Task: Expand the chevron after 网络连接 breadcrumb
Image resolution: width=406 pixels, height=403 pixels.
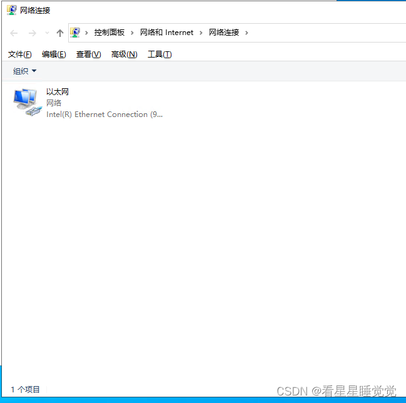Action: [x=246, y=33]
